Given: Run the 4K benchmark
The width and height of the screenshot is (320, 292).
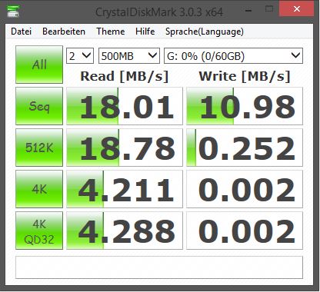Looking at the screenshot, I should 39,189.
